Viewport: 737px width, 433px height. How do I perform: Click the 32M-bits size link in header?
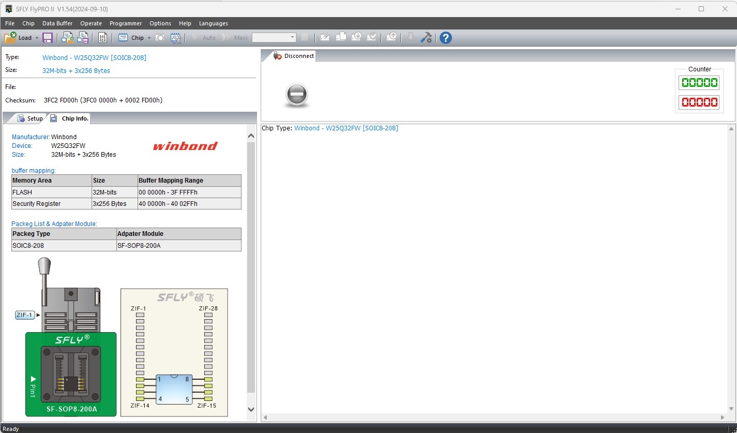coord(76,70)
